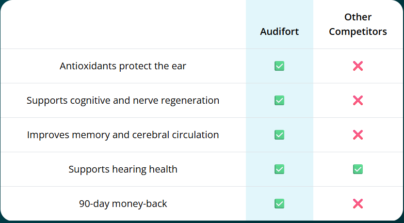
Task: Click the word "Competitors" in the header
Action: click(358, 32)
